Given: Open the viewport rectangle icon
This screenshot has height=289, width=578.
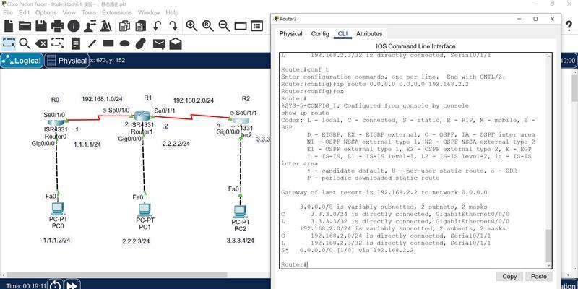Looking at the screenshot, I should (241, 26).
